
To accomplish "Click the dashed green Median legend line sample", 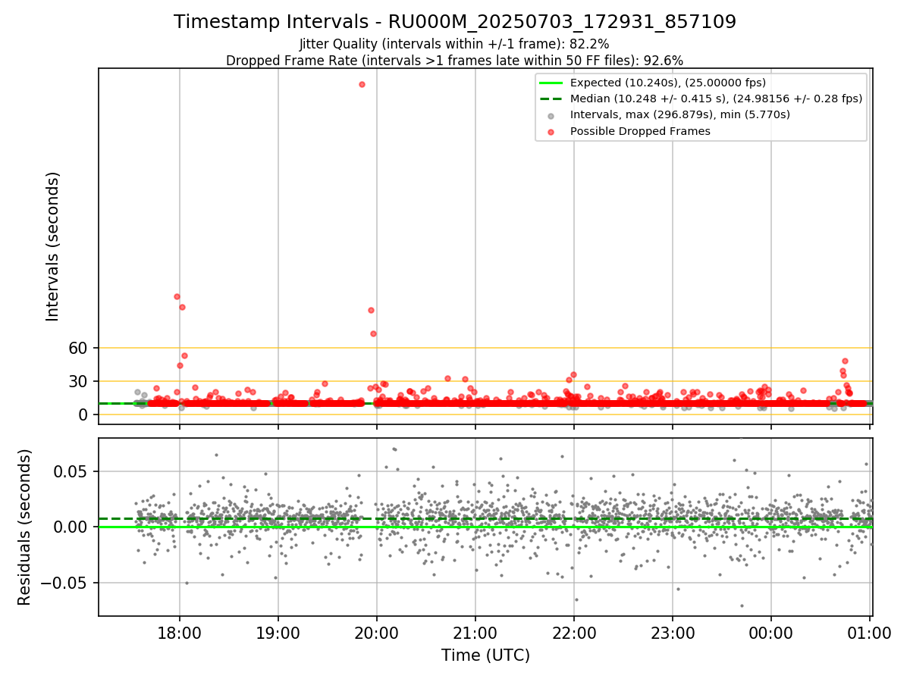I will tap(551, 99).
